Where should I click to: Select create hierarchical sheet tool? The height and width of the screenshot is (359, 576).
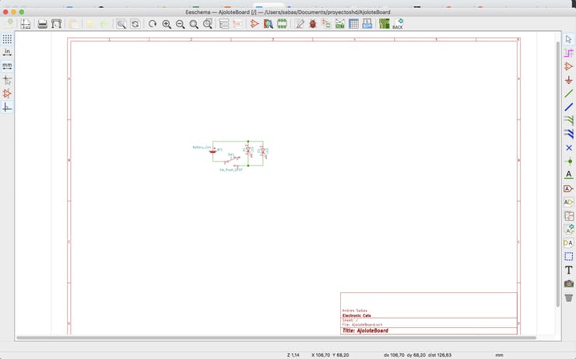click(x=569, y=216)
